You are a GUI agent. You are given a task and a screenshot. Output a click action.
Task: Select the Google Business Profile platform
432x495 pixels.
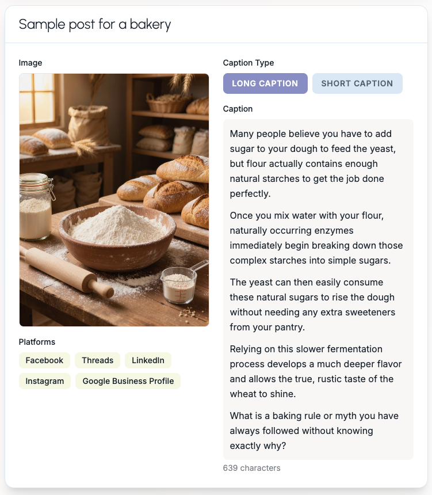tap(128, 381)
